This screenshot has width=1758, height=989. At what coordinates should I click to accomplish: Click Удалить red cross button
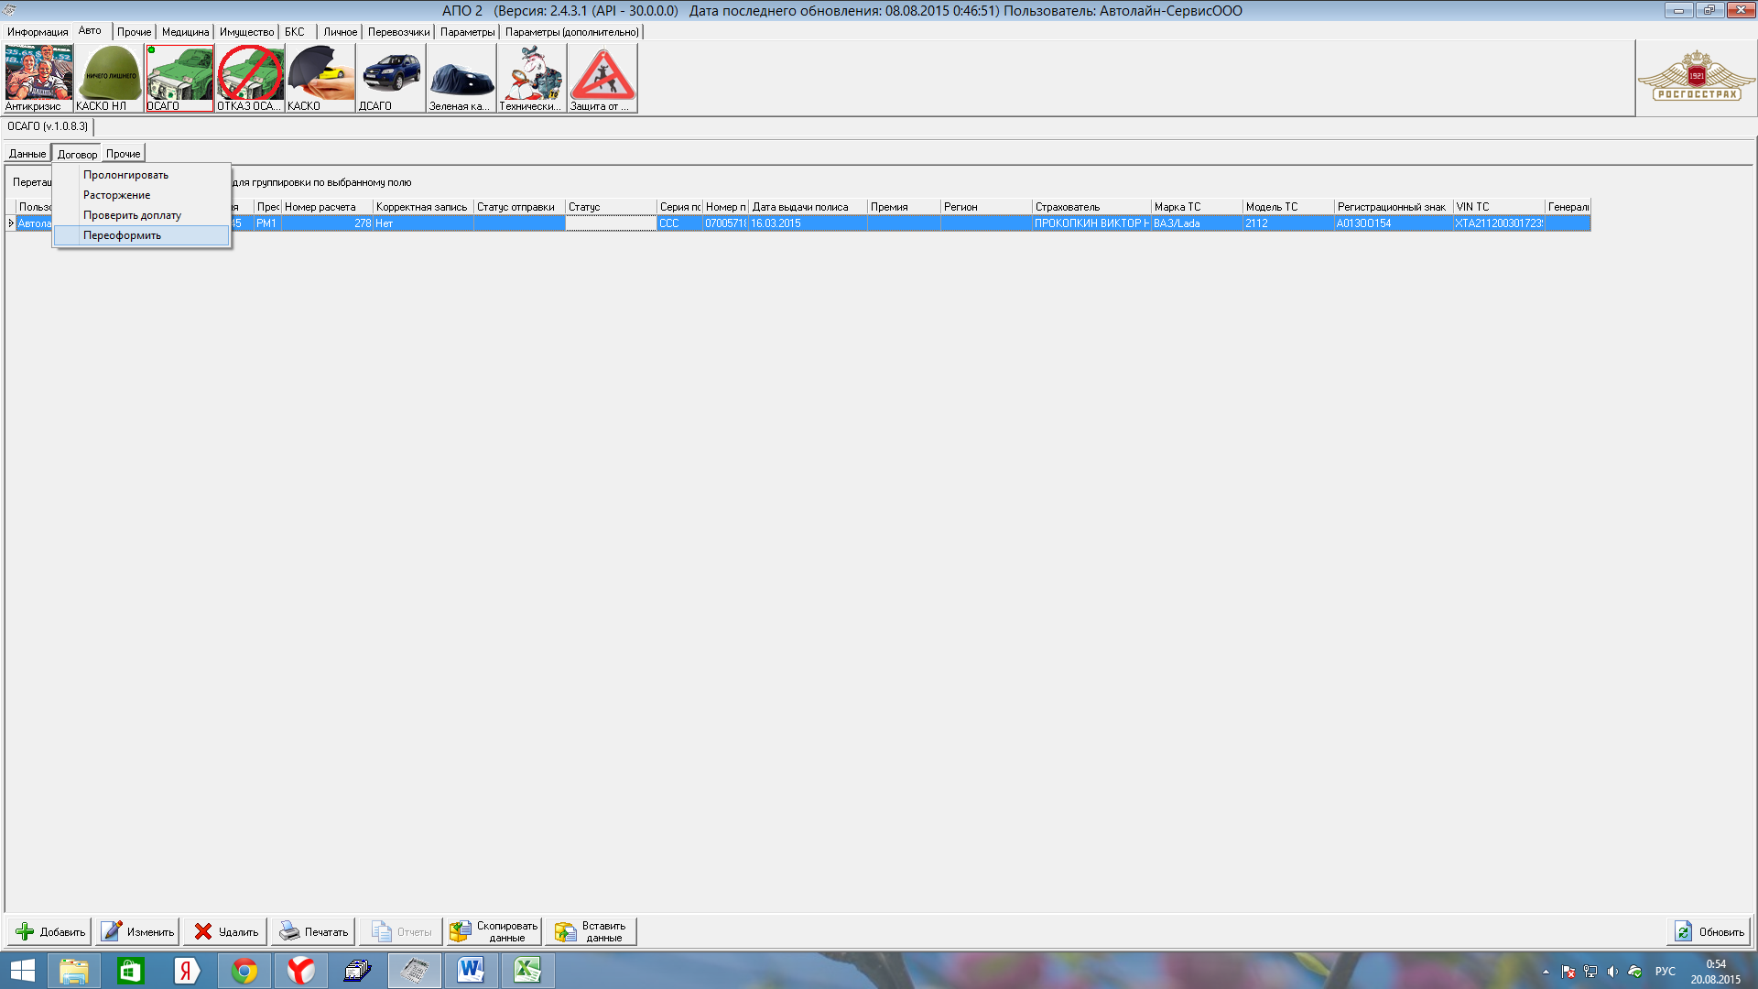226,931
